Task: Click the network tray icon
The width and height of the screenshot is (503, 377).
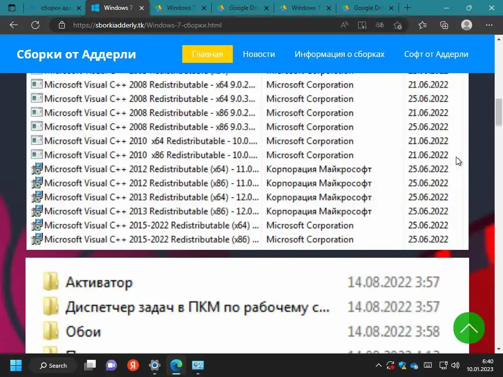Action: [x=444, y=365]
